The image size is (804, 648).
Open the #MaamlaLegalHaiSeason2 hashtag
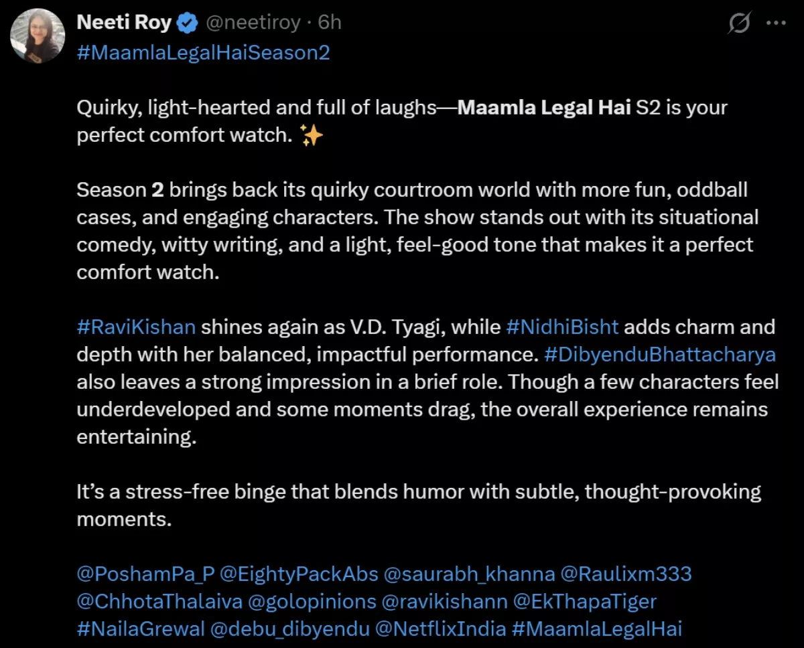pyautogui.click(x=203, y=52)
